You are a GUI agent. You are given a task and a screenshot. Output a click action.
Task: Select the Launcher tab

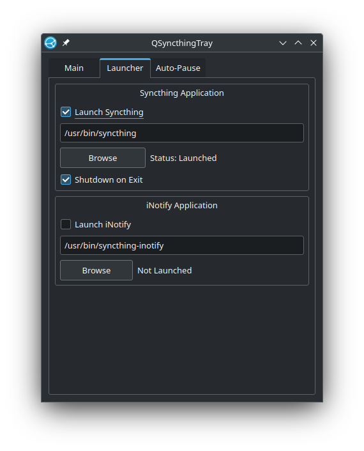(x=125, y=68)
